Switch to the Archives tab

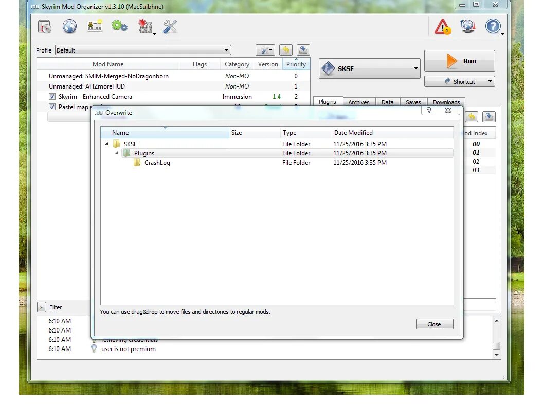(x=359, y=102)
